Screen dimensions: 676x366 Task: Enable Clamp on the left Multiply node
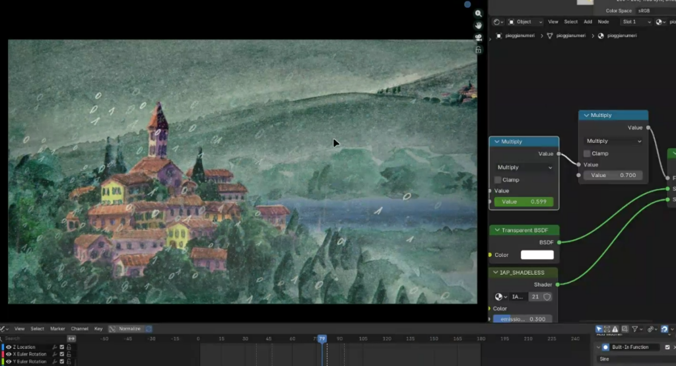[x=498, y=180]
